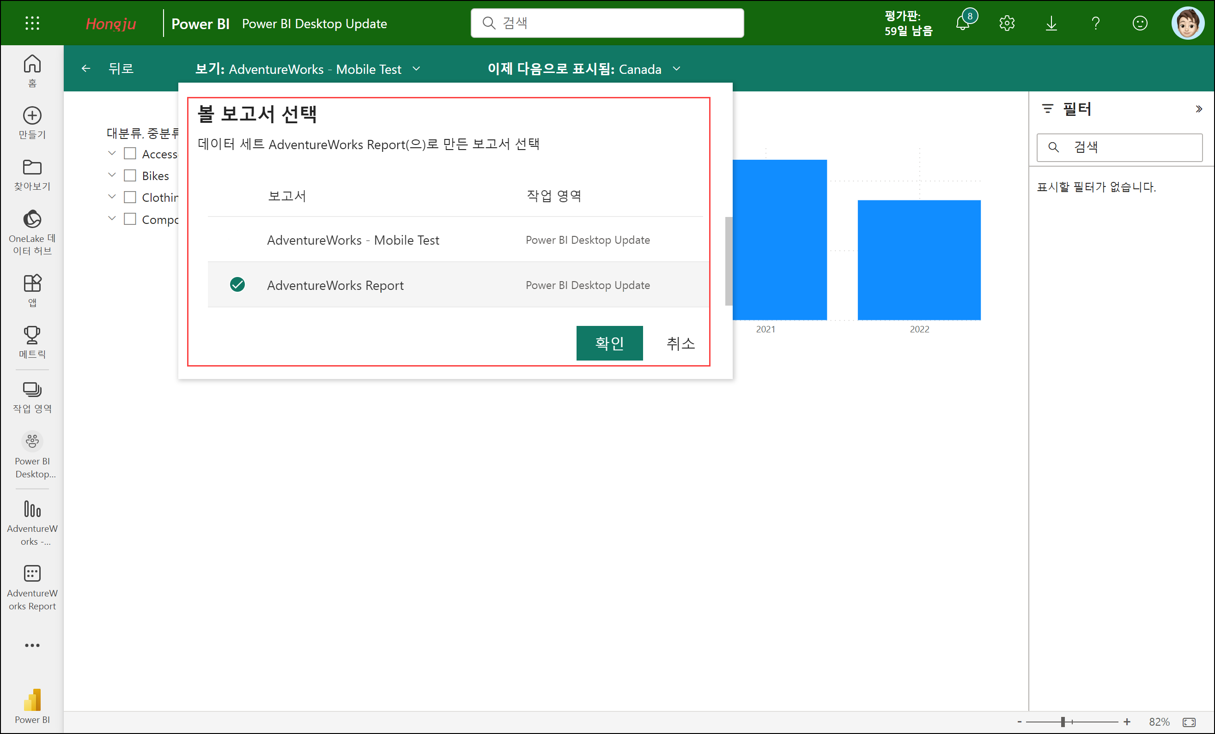Click the notifications bell icon
1215x734 pixels.
pyautogui.click(x=962, y=23)
